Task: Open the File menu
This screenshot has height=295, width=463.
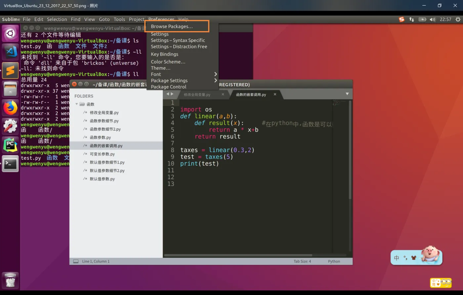Action: [27, 20]
